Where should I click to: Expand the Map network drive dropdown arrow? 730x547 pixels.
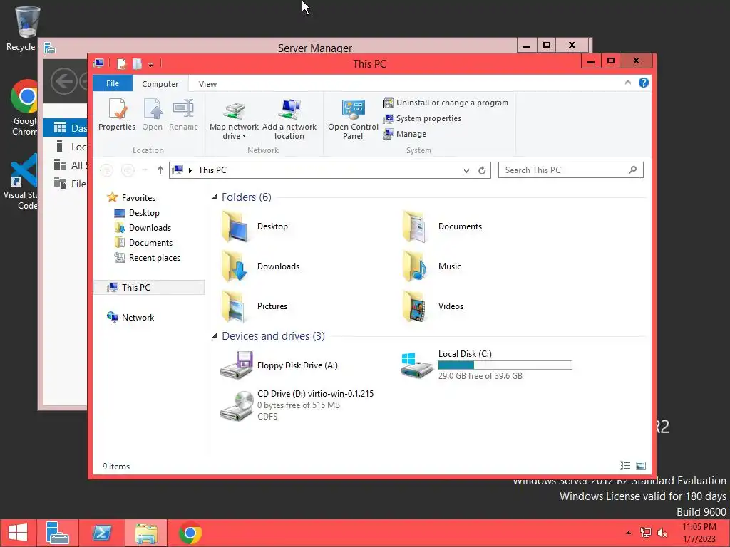pos(245,136)
